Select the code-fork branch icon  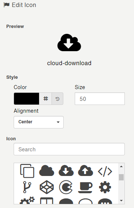tap(27, 187)
